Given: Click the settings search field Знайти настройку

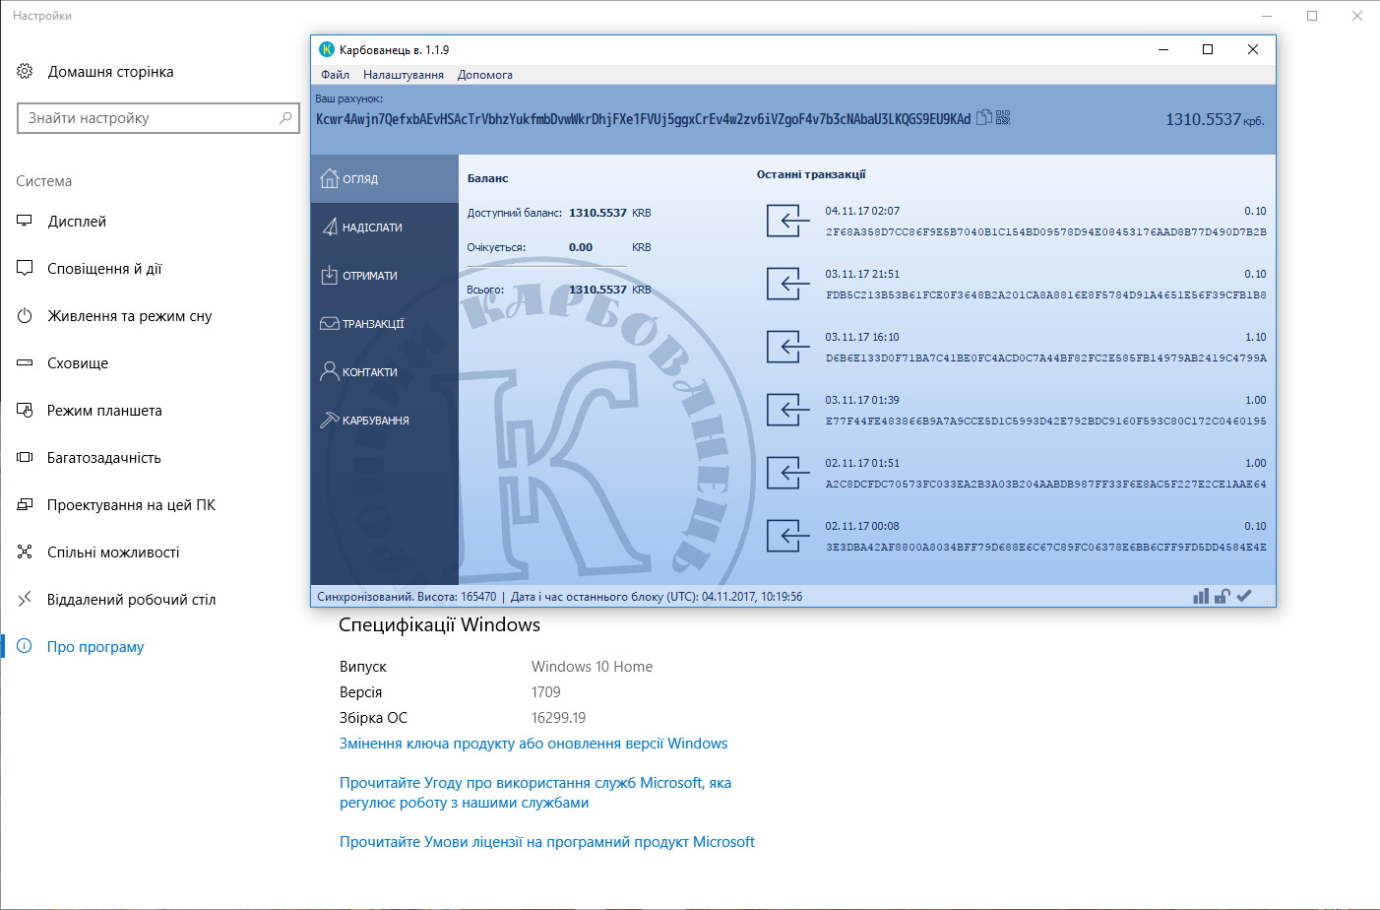Looking at the screenshot, I should tap(158, 118).
